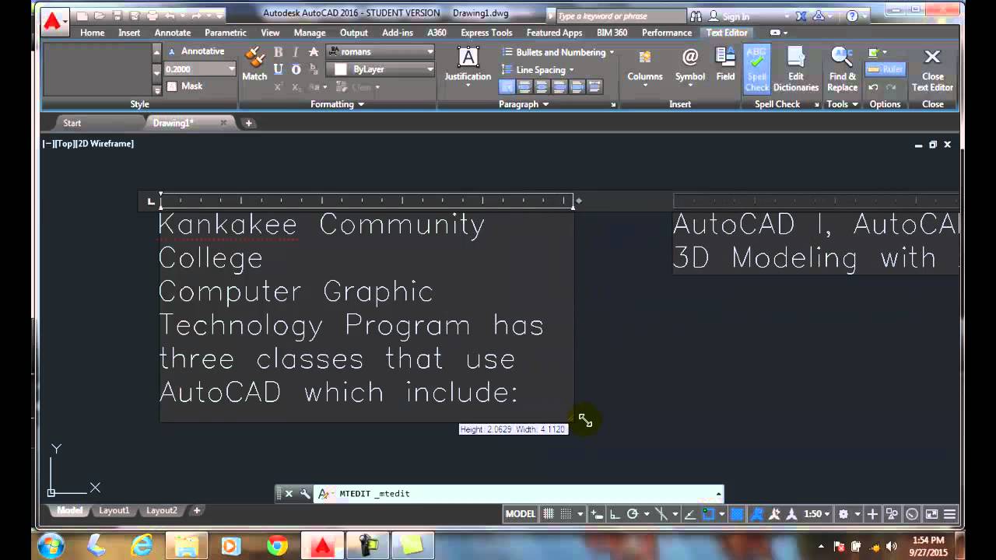Enable the Mask background checkbox

tap(172, 86)
